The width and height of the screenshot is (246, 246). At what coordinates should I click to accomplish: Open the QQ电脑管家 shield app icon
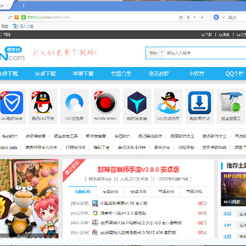pyautogui.click(x=12, y=102)
